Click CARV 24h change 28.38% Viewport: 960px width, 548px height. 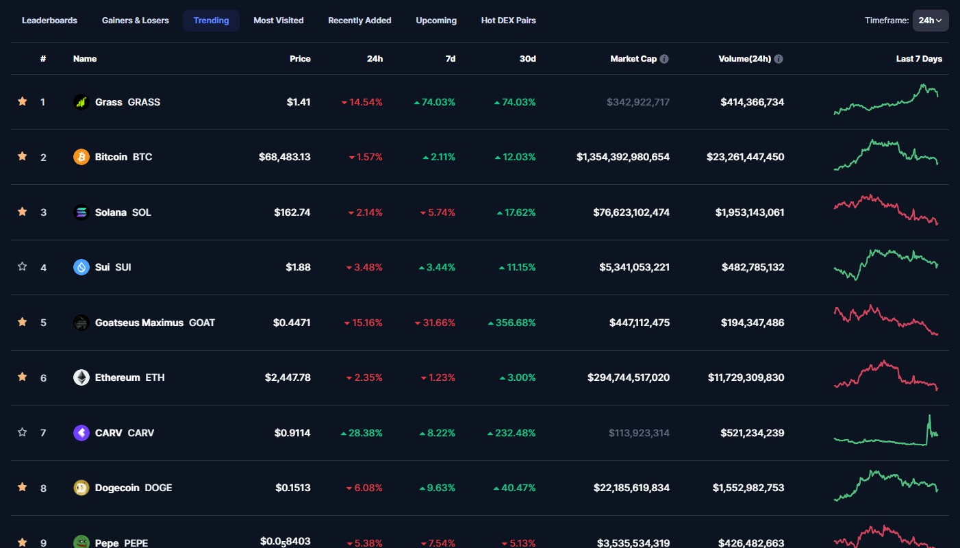(x=362, y=433)
